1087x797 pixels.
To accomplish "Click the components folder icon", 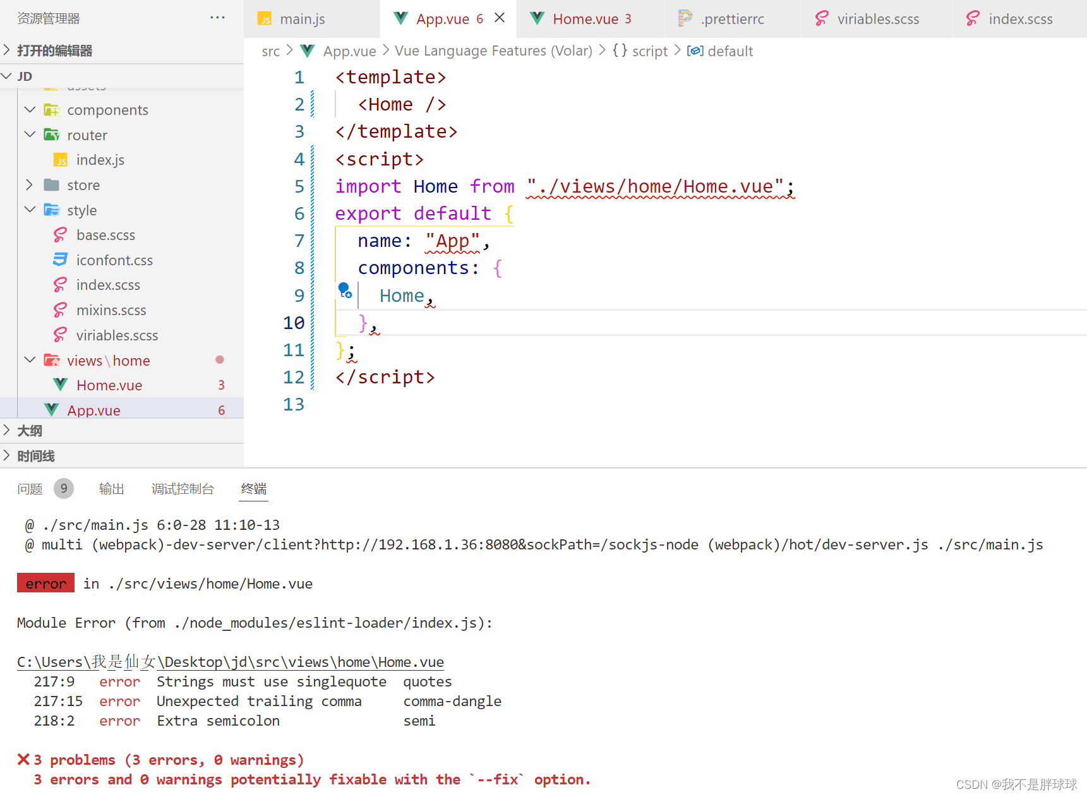I will coord(52,110).
